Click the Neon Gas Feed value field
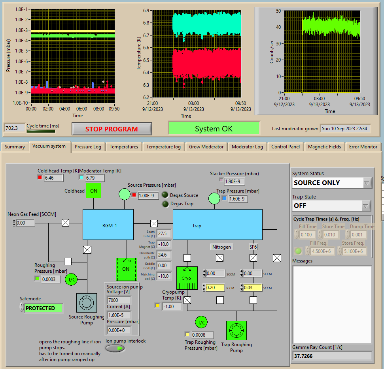Image resolution: width=384 pixels, height=369 pixels. (25, 223)
